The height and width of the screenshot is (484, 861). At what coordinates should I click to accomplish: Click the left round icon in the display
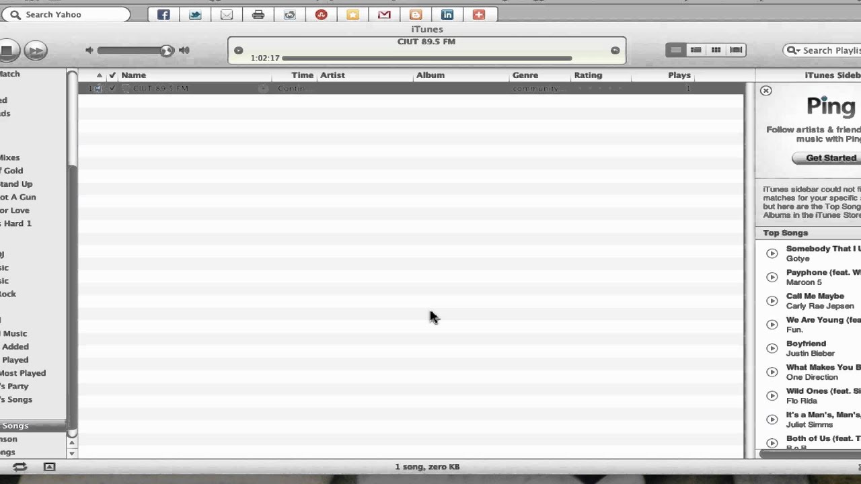238,50
